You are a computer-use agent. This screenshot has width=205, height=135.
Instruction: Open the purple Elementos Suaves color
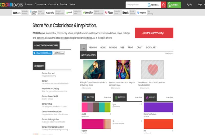point(158,107)
